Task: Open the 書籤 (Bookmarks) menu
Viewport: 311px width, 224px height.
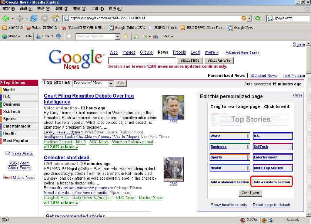Action: tap(80, 9)
